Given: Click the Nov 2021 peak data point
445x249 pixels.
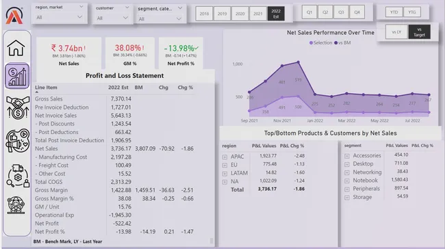Looking at the screenshot, I should pos(282,66).
